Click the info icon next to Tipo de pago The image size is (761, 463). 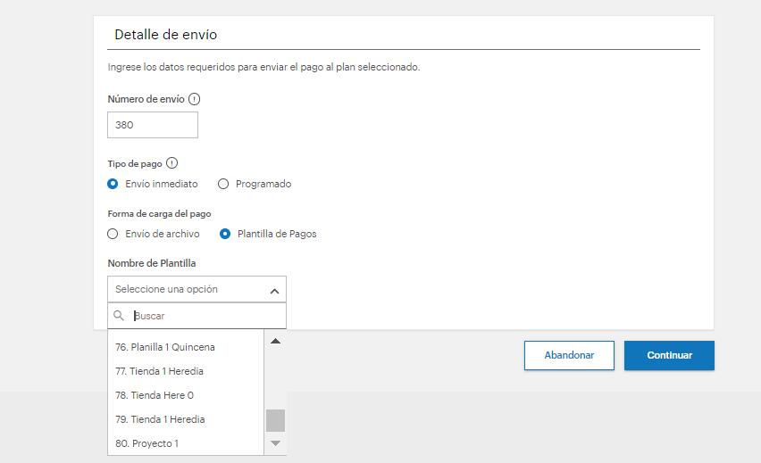point(171,163)
